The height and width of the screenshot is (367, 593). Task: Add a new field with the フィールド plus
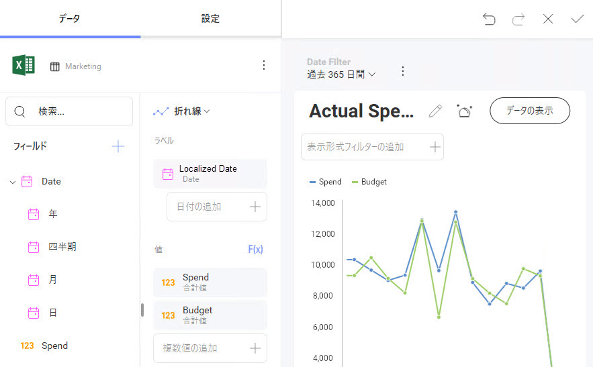118,146
